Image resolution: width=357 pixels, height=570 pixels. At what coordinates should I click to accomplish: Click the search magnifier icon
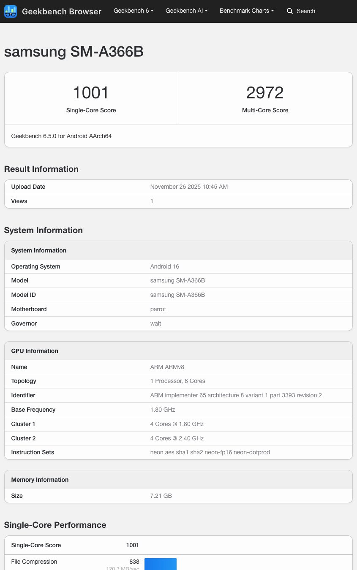(x=290, y=11)
